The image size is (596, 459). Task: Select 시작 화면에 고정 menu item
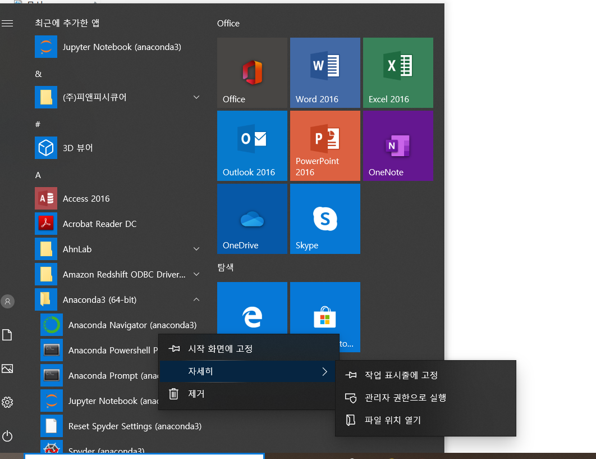click(x=249, y=349)
